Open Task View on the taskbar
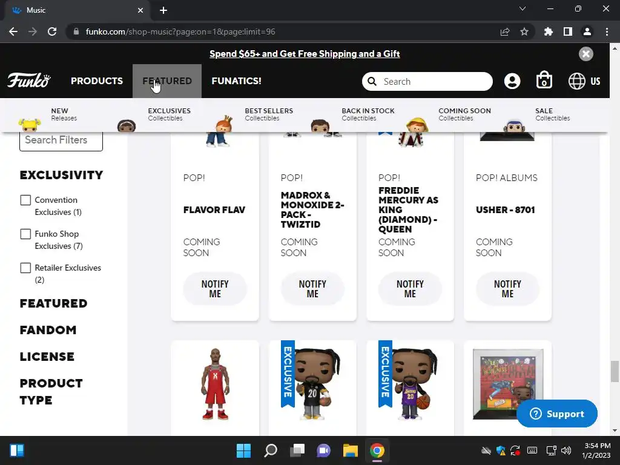The height and width of the screenshot is (465, 620). tap(297, 450)
